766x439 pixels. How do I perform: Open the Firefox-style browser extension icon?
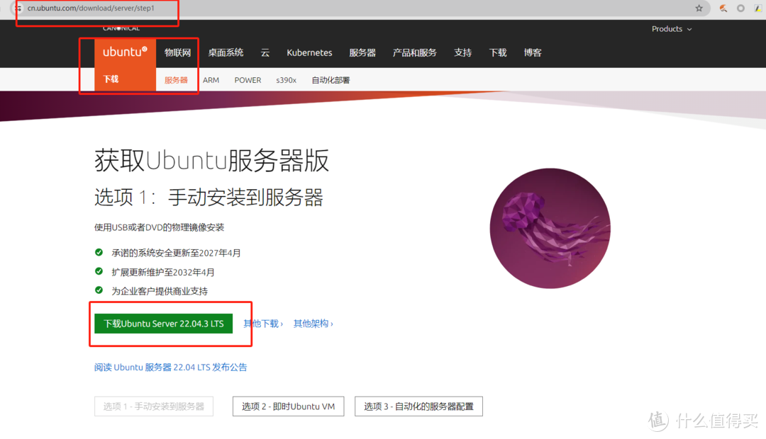[x=723, y=8]
